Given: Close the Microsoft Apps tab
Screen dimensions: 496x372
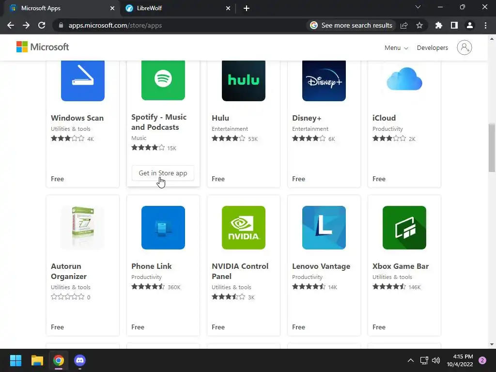Looking at the screenshot, I should [112, 8].
